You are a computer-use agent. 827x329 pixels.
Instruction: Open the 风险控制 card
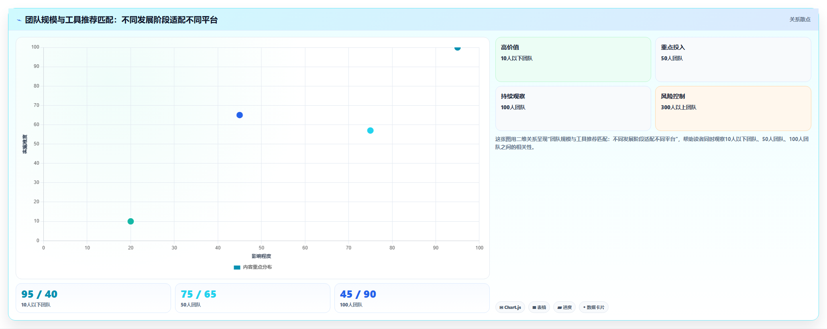click(x=733, y=108)
